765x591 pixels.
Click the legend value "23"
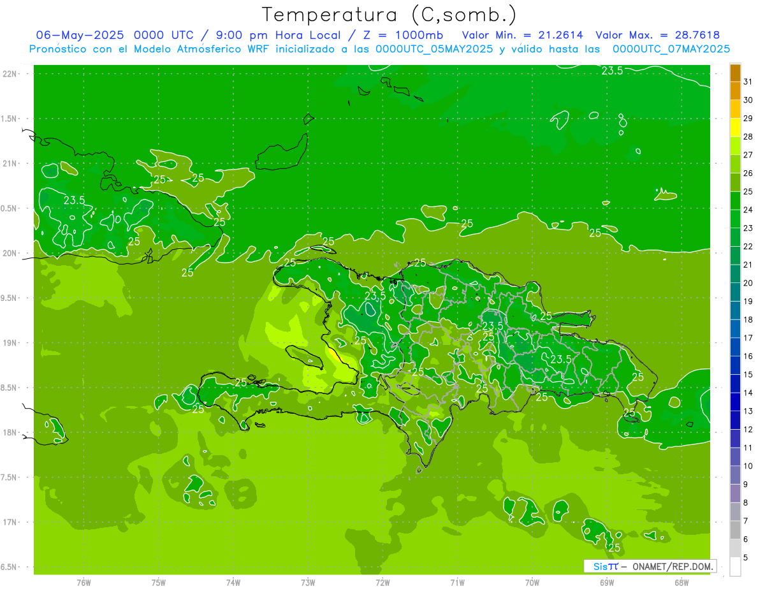(748, 228)
